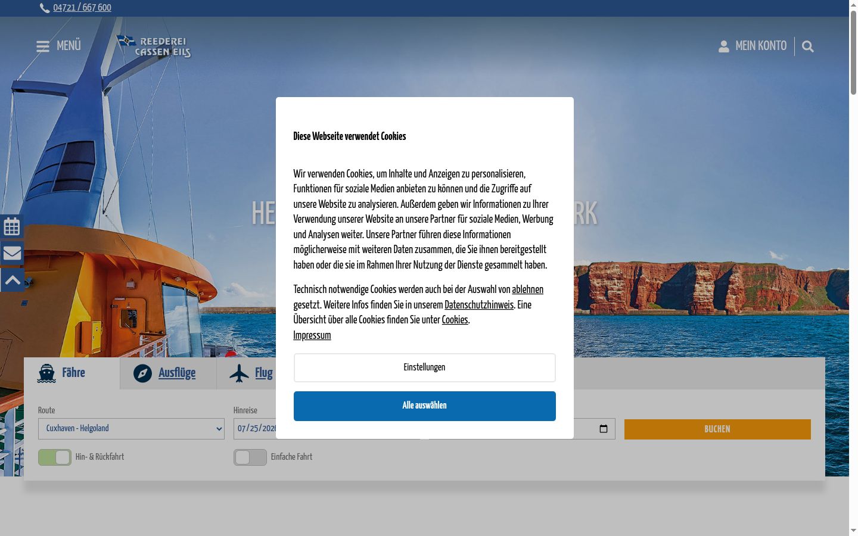Click the Reederei Cassen Eils logo
Screen dimensions: 858x536
(x=154, y=46)
